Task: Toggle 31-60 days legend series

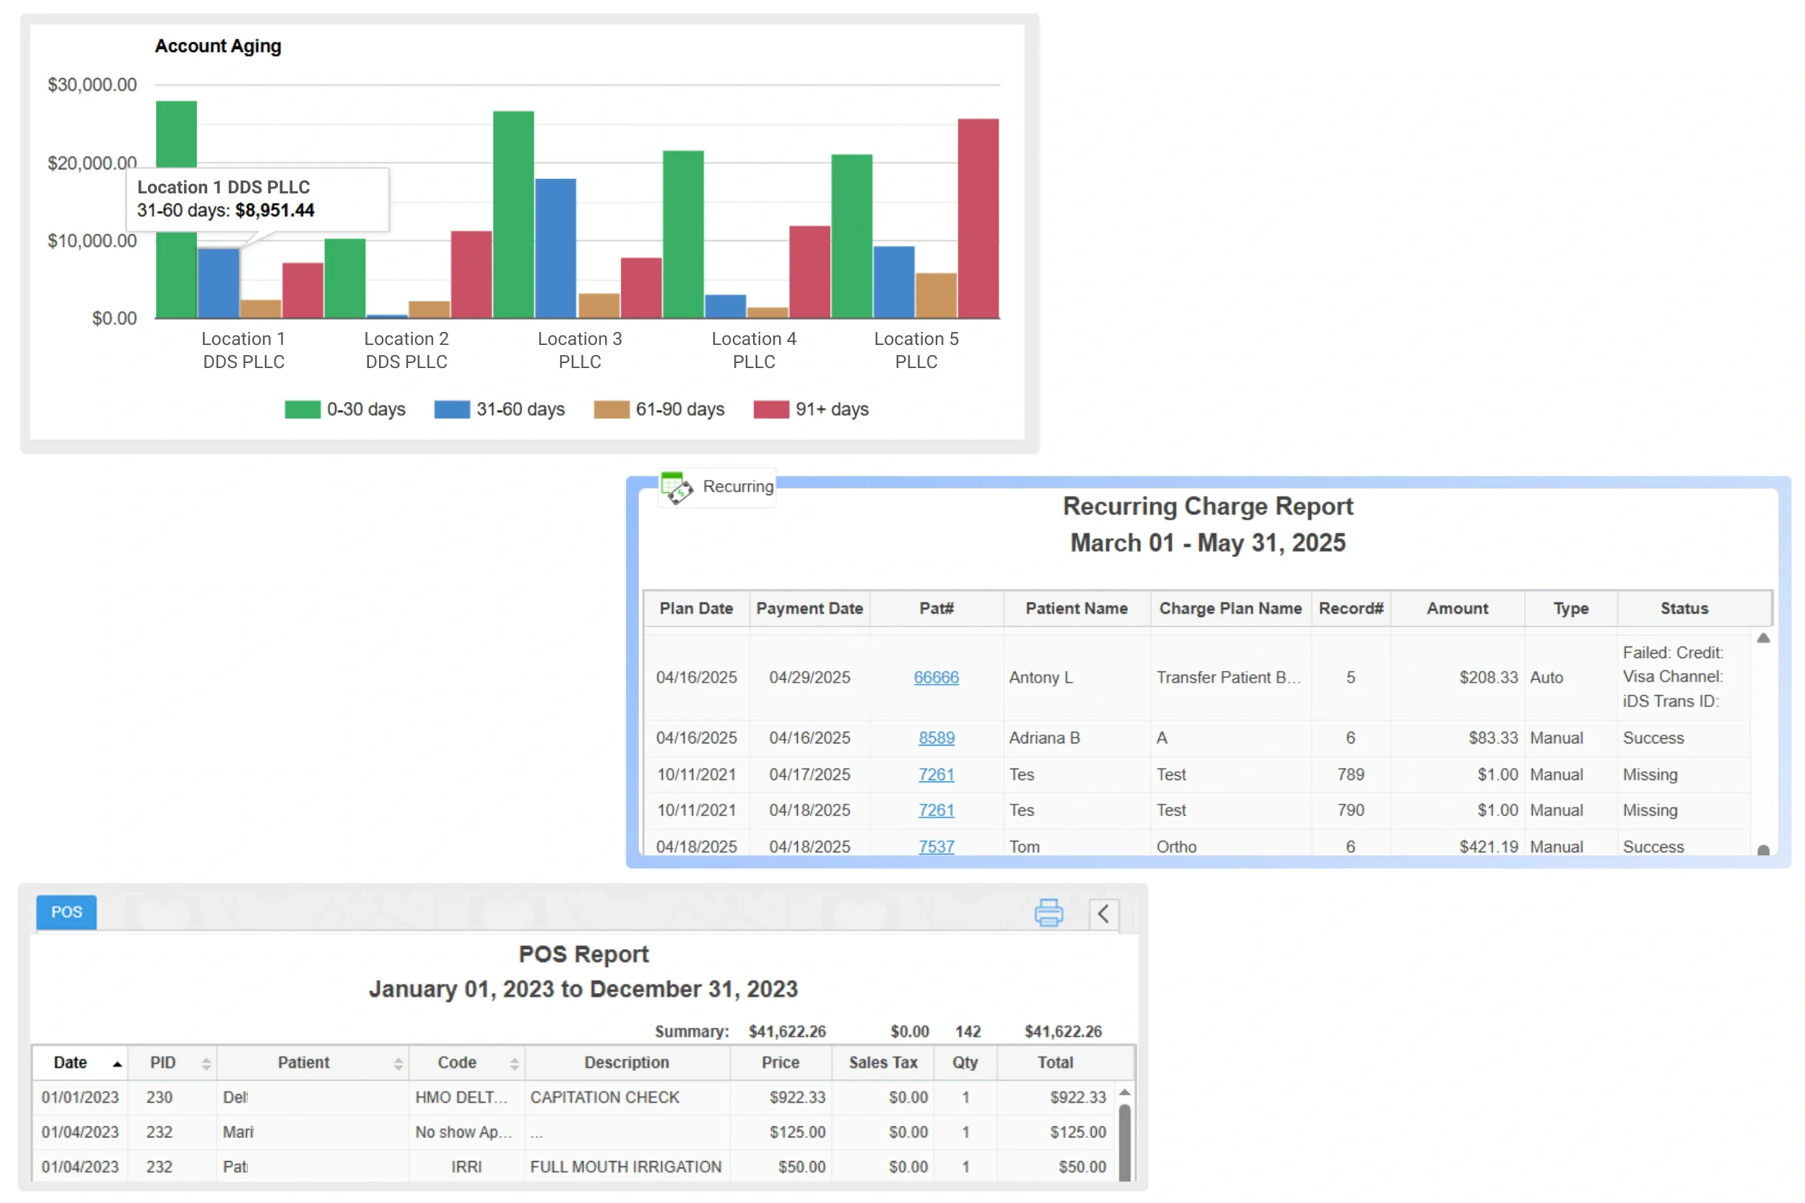Action: click(499, 409)
